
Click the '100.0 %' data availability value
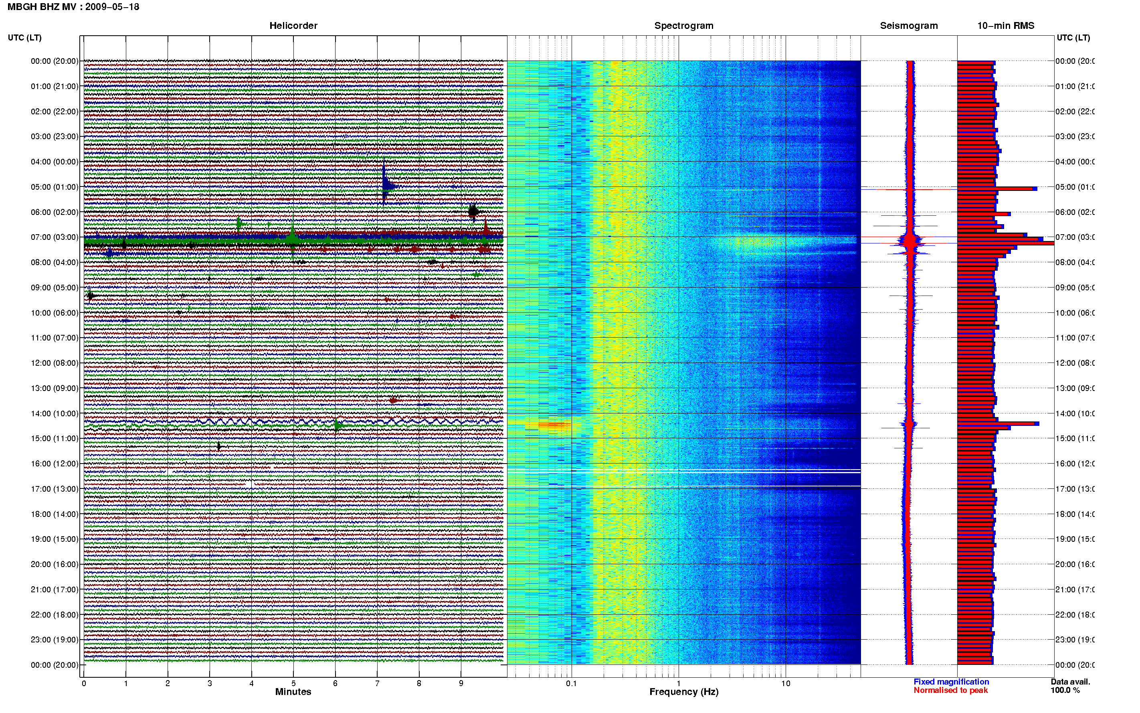[1065, 691]
